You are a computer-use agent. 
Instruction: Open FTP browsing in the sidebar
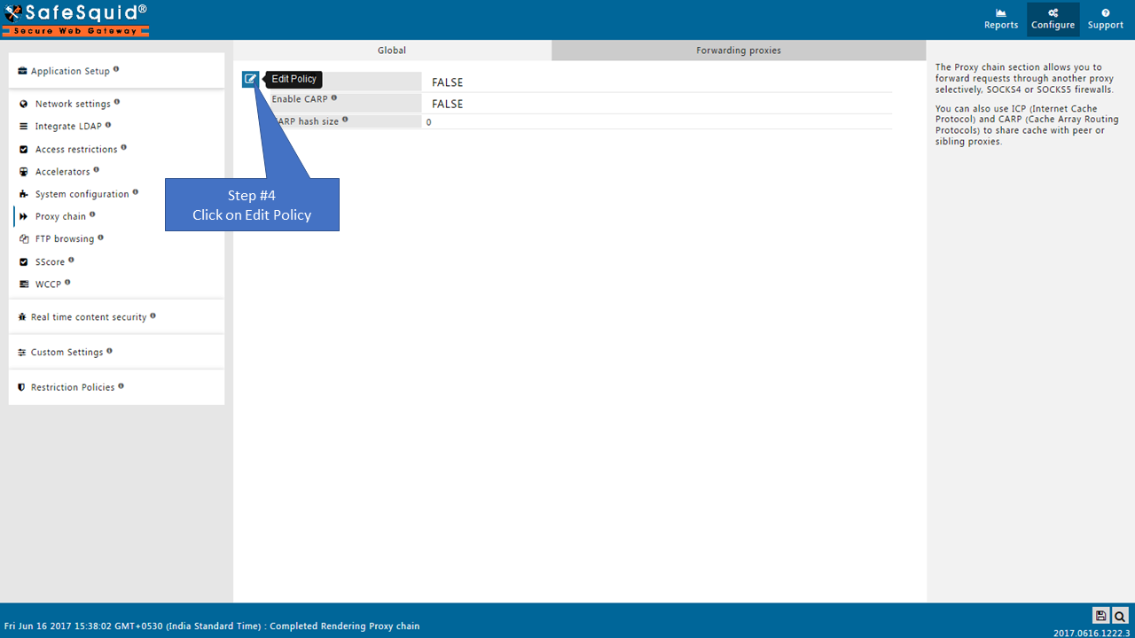pos(65,239)
